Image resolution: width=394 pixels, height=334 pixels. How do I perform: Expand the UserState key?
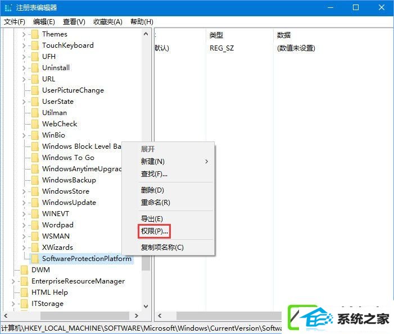[x=24, y=102]
